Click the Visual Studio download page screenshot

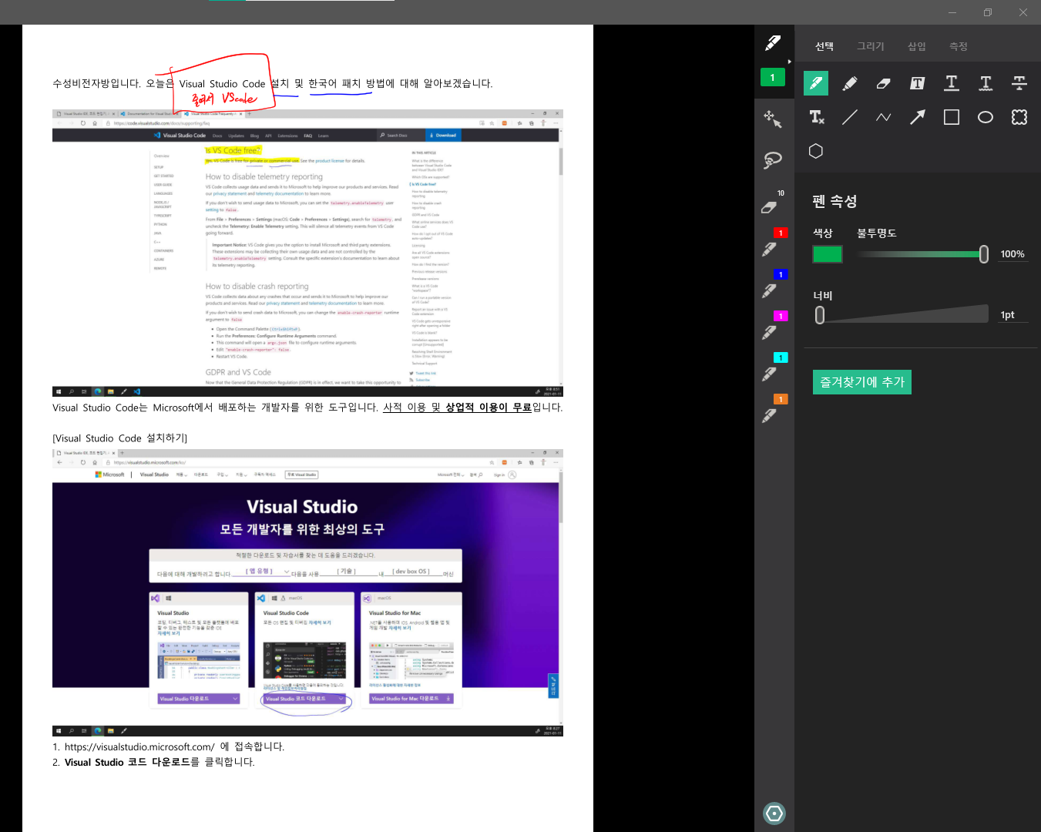pos(307,592)
